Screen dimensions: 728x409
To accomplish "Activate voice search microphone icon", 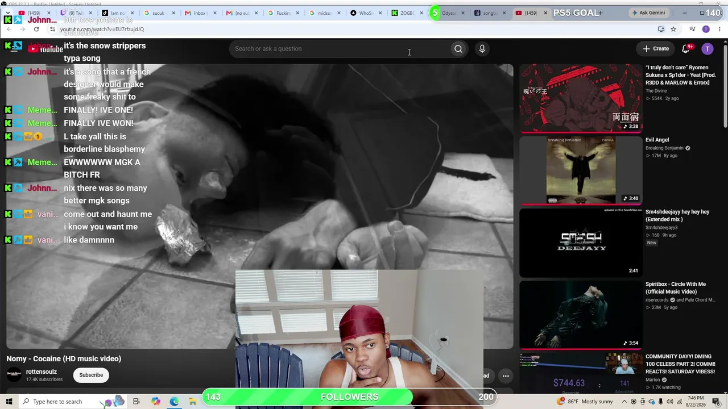I will pyautogui.click(x=482, y=49).
